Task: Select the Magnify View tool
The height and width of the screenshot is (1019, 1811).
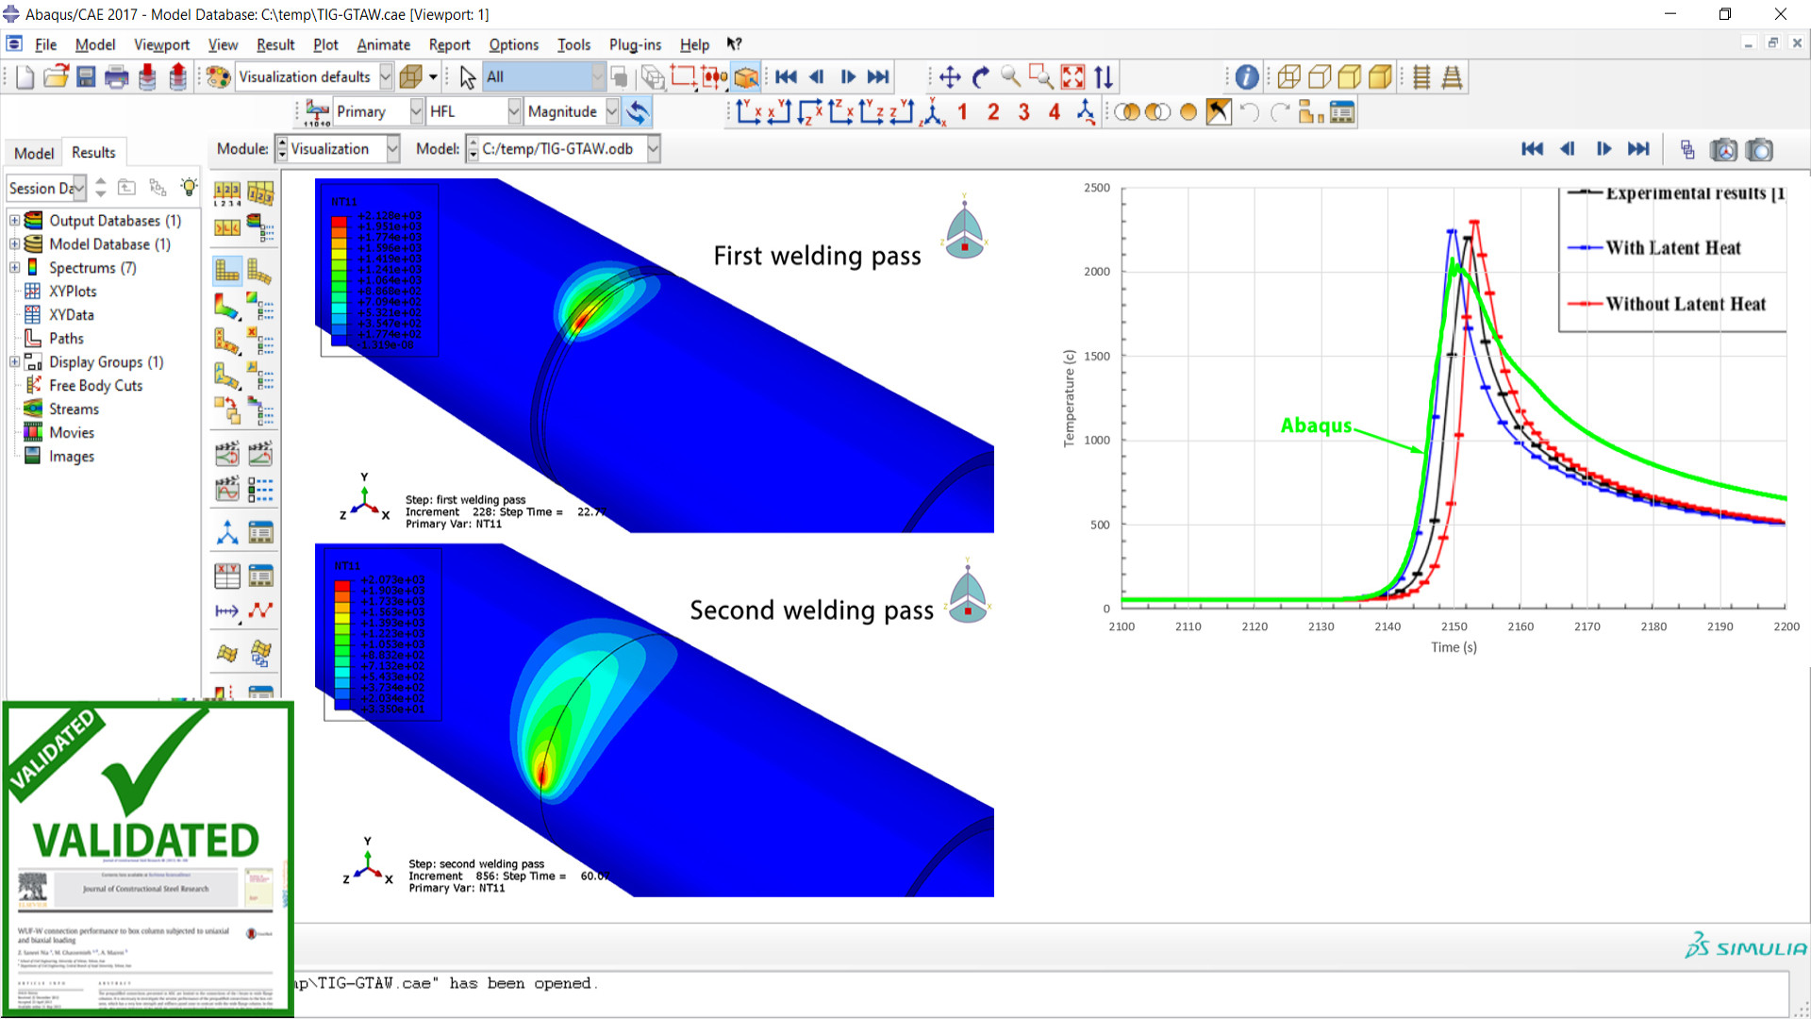Action: click(1011, 77)
